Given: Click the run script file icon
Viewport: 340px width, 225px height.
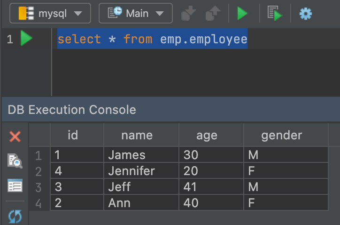Looking at the screenshot, I should point(275,13).
